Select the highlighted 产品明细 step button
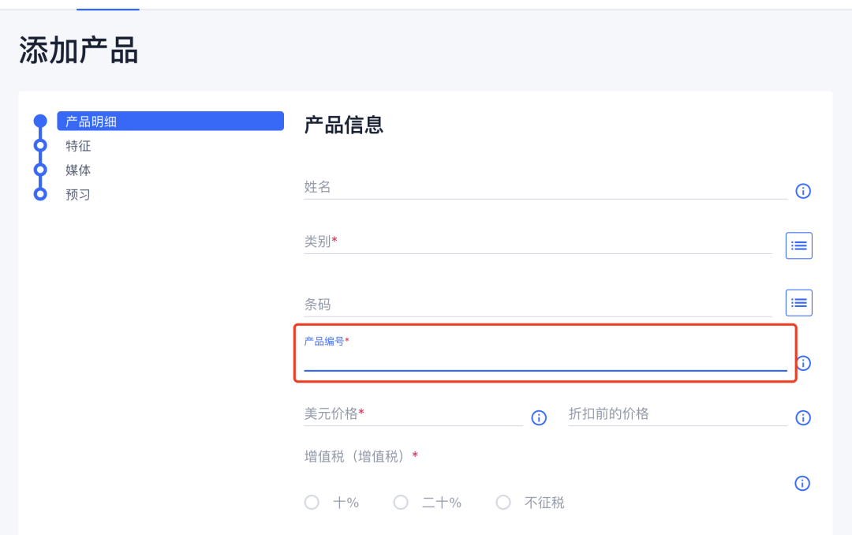Viewport: 852px width, 535px height. (170, 121)
